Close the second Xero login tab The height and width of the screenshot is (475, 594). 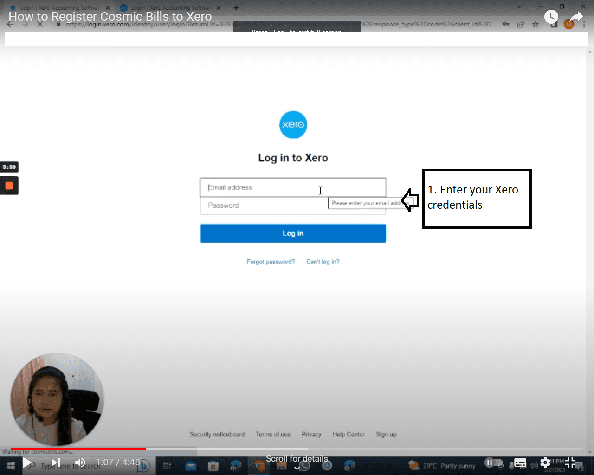point(219,8)
